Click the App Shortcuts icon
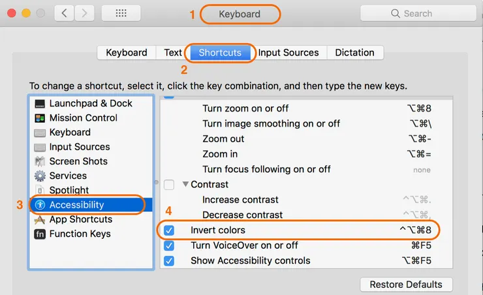 (x=40, y=219)
